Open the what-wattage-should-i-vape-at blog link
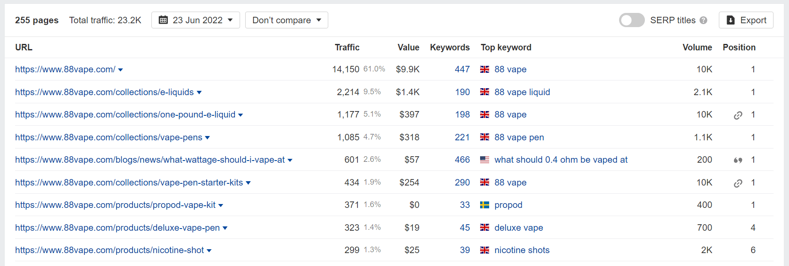Image resolution: width=789 pixels, height=266 pixels. 150,160
